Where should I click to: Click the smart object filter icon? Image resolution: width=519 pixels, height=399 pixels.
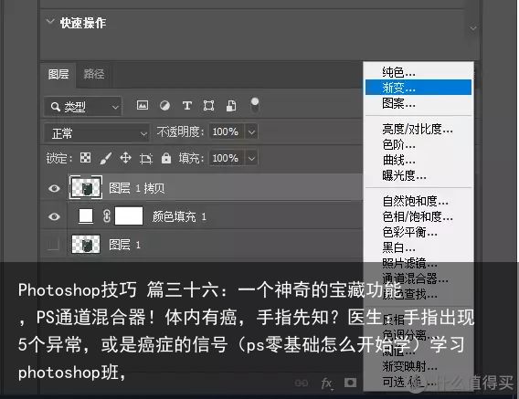pos(231,106)
